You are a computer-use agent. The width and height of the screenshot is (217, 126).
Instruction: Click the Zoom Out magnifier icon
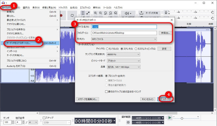pyautogui.click(x=101, y=13)
